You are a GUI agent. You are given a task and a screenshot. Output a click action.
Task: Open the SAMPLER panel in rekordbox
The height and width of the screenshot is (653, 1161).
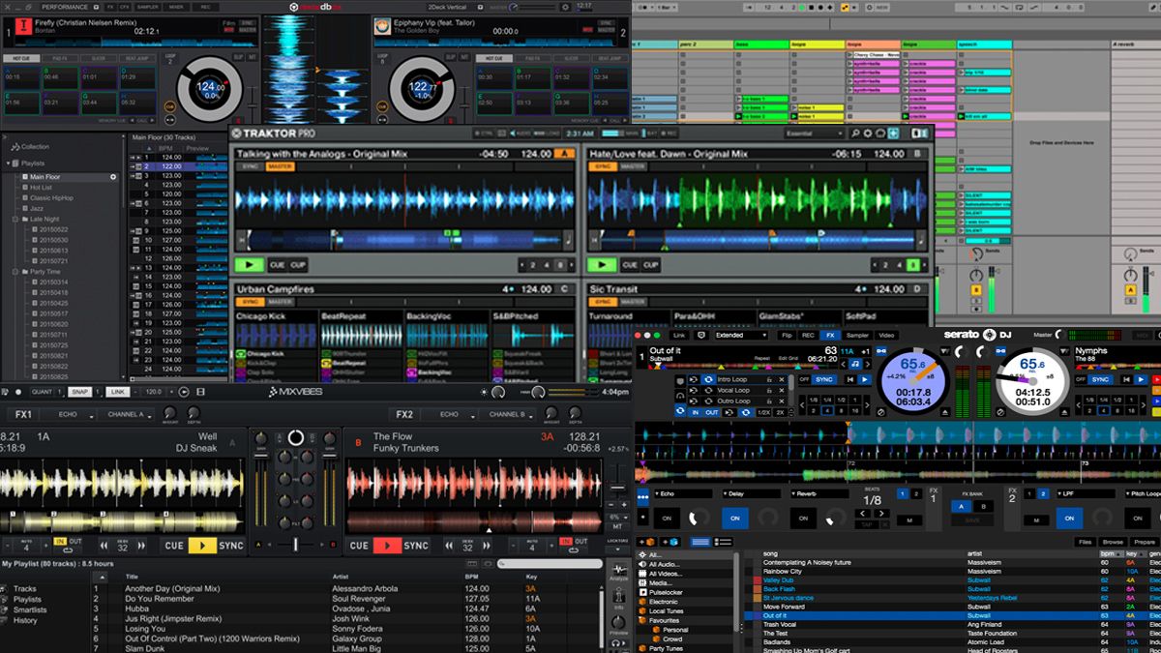tap(146, 9)
